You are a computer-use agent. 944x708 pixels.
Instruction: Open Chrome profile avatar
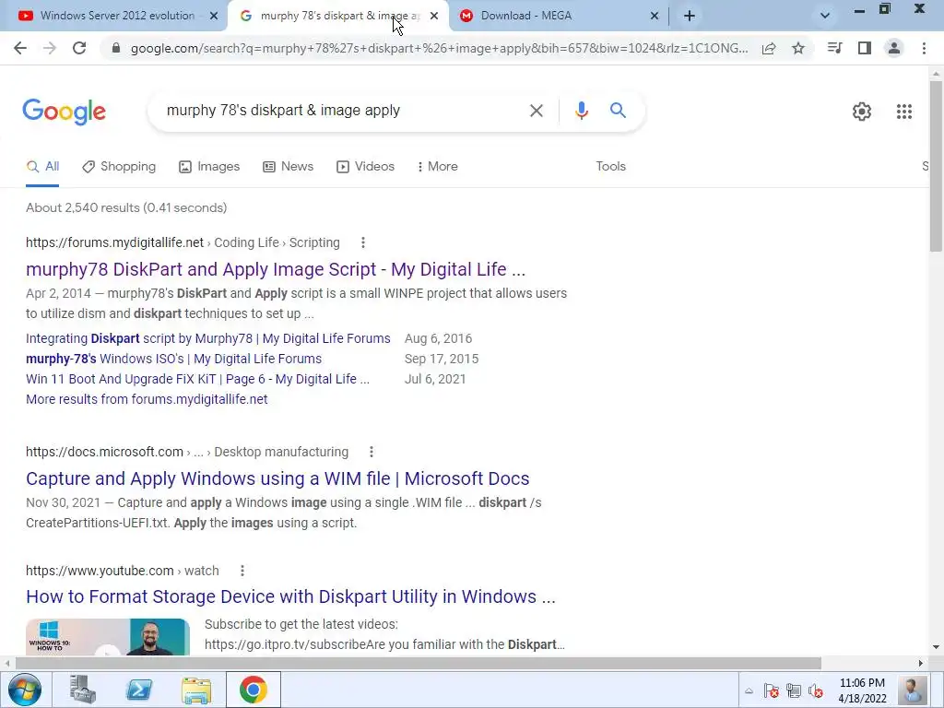[894, 48]
